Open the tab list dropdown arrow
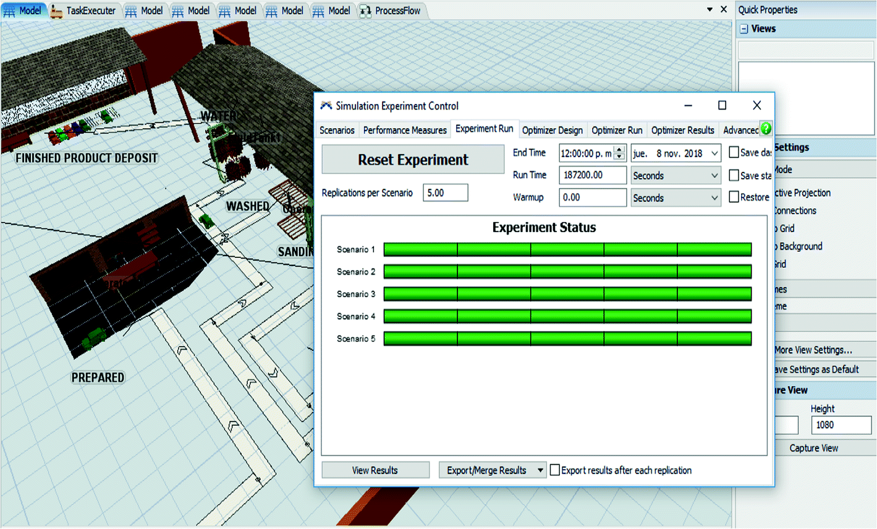Viewport: 877px width, 529px height. [x=710, y=10]
